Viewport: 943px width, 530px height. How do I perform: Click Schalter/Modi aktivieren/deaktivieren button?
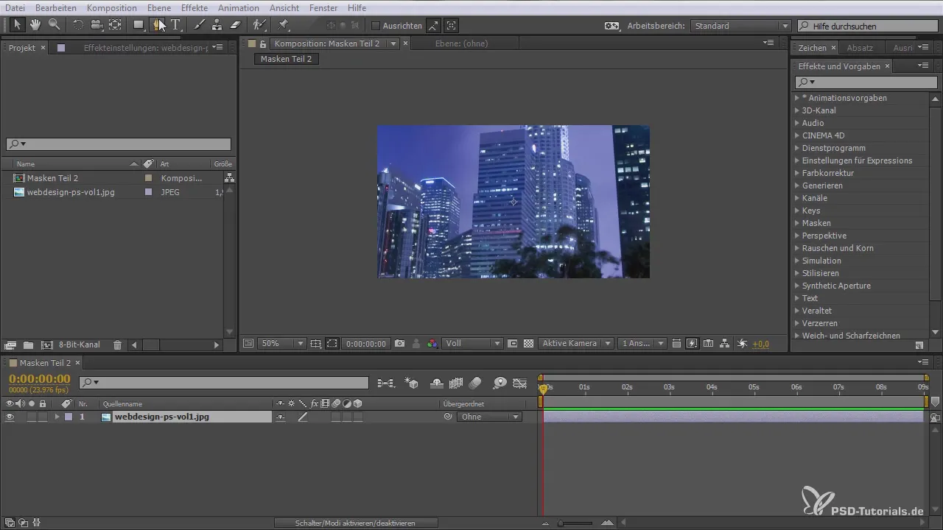tap(356, 523)
